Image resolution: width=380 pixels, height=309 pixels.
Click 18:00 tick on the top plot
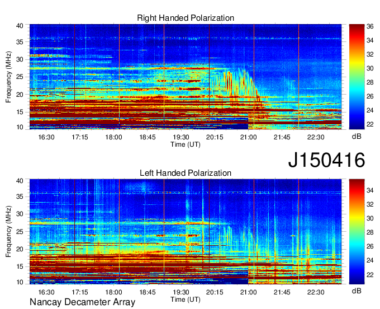click(113, 137)
